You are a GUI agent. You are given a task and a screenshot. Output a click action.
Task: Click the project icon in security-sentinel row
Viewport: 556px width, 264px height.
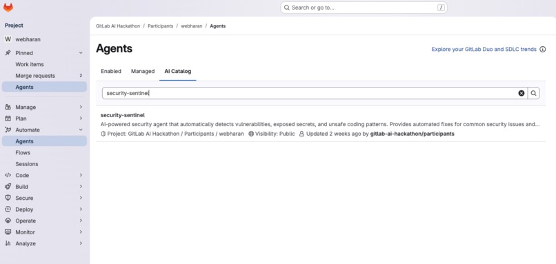(x=103, y=134)
